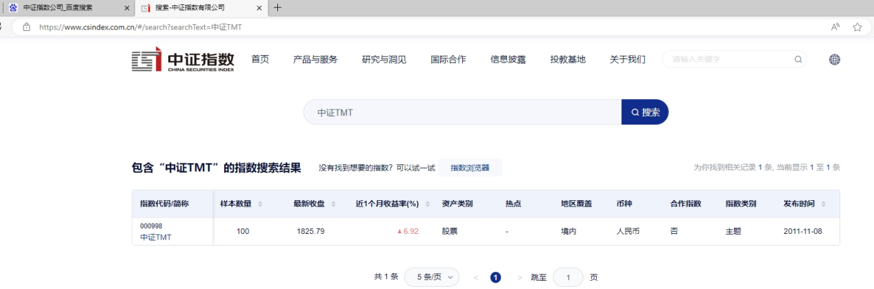Sort by 最新收盘 column arrows
Screen dimensions: 874x289
click(x=334, y=204)
